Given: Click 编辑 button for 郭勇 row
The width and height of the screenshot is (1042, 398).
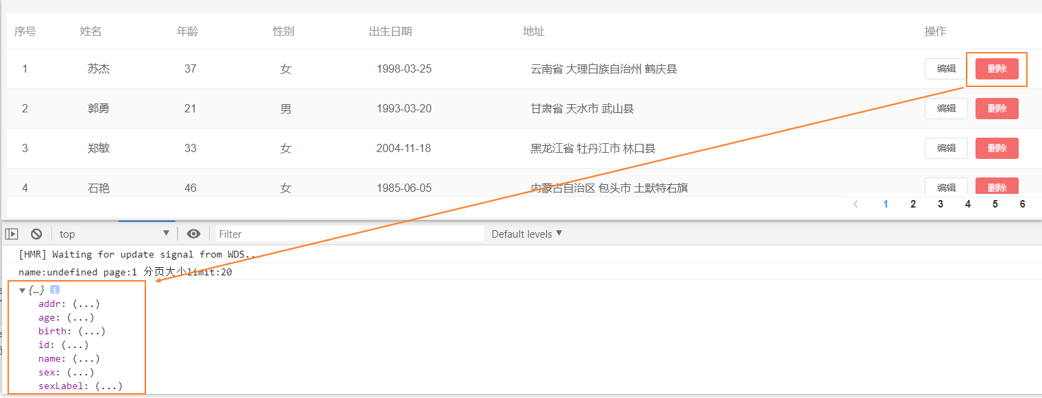Looking at the screenshot, I should pyautogui.click(x=946, y=108).
